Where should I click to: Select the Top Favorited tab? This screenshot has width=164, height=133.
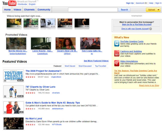click(100, 66)
